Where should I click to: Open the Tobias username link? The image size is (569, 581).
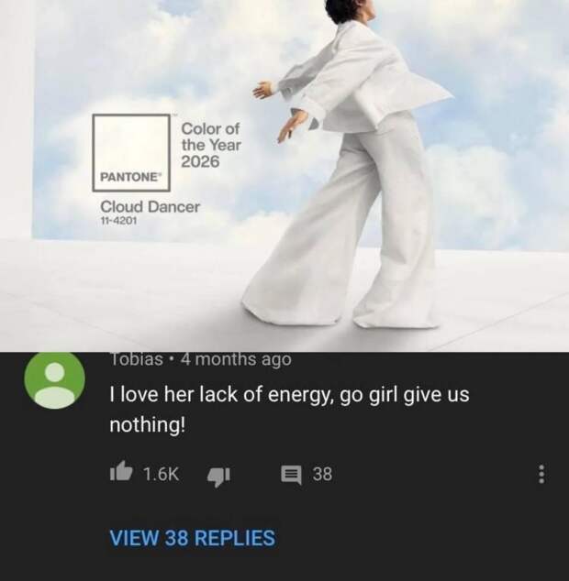pyautogui.click(x=137, y=358)
